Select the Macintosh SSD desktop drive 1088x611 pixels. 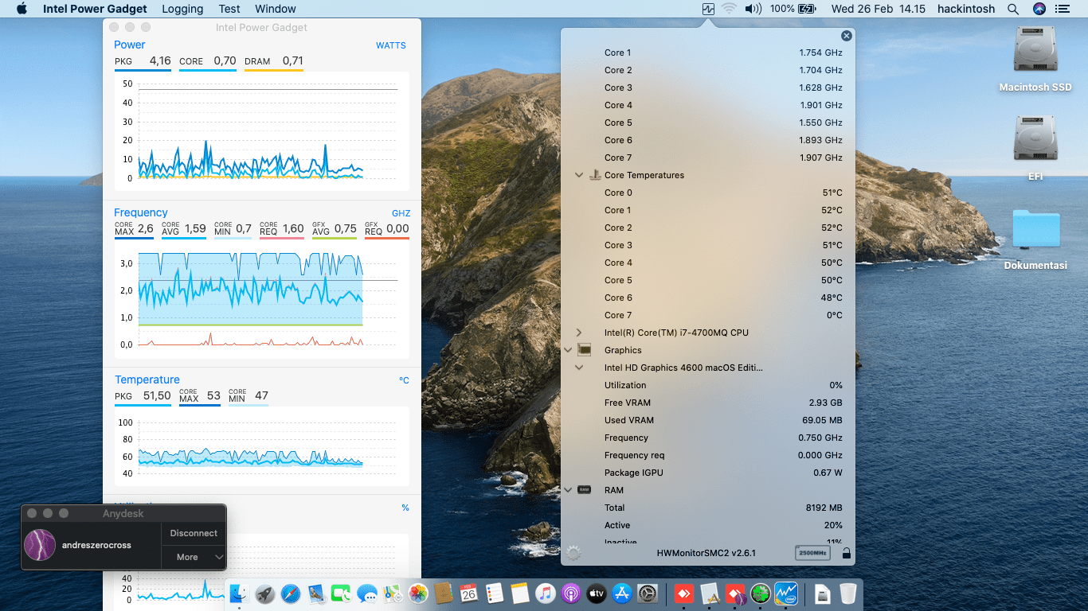tap(1035, 60)
